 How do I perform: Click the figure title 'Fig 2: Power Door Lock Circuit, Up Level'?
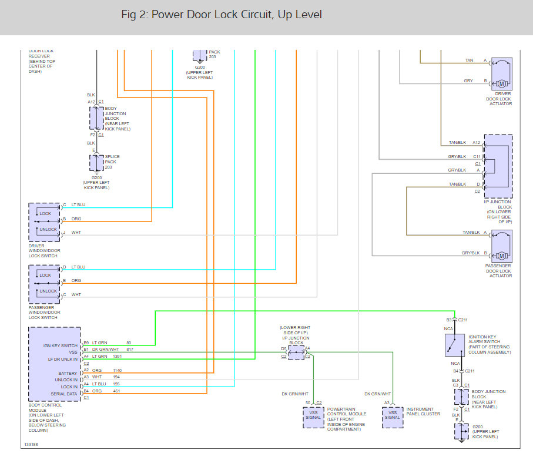pyautogui.click(x=222, y=15)
